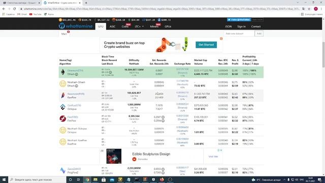This screenshot has width=325, height=183.
Task: Close the Edible Sculptures ad
Action: click(221, 150)
